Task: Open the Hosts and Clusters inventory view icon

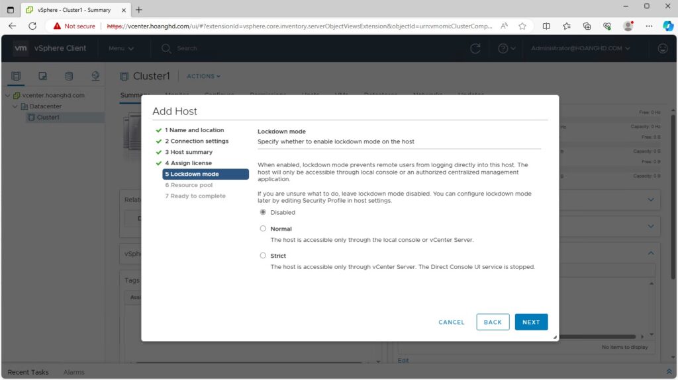Action: point(16,76)
